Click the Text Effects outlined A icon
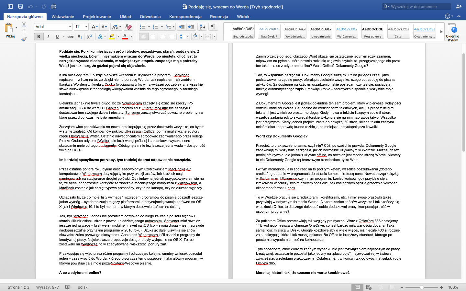Screen dimensions: 466x291 coord(100,37)
